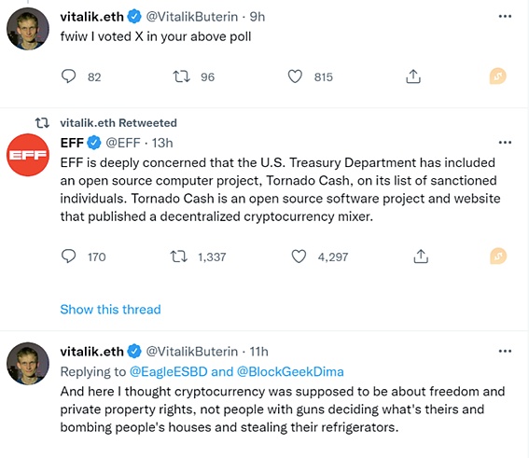Screen dimensions: 529x458
Task: Open the @VitalikButerin handle on the 9h tweet
Action: [x=191, y=17]
